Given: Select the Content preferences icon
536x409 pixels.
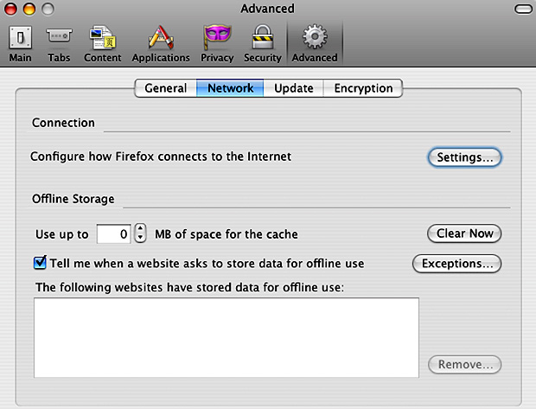Looking at the screenshot, I should (x=102, y=37).
